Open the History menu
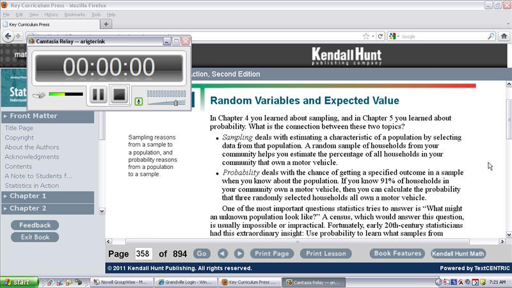This screenshot has height=288, width=512. 51,15
